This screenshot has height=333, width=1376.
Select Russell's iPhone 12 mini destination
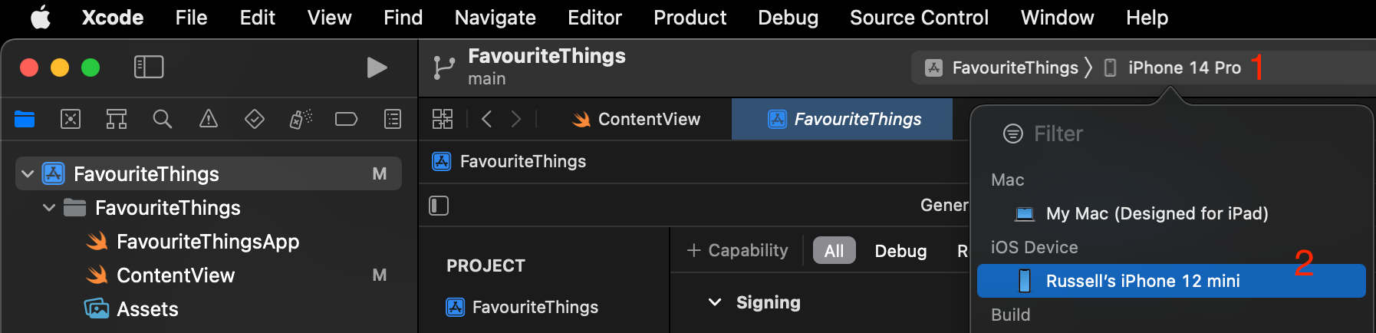(1143, 281)
